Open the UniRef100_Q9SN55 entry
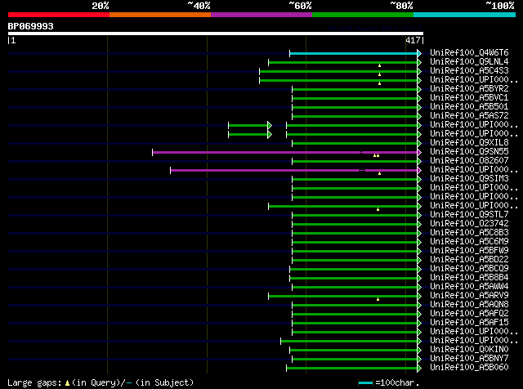The image size is (523, 389). pos(469,151)
